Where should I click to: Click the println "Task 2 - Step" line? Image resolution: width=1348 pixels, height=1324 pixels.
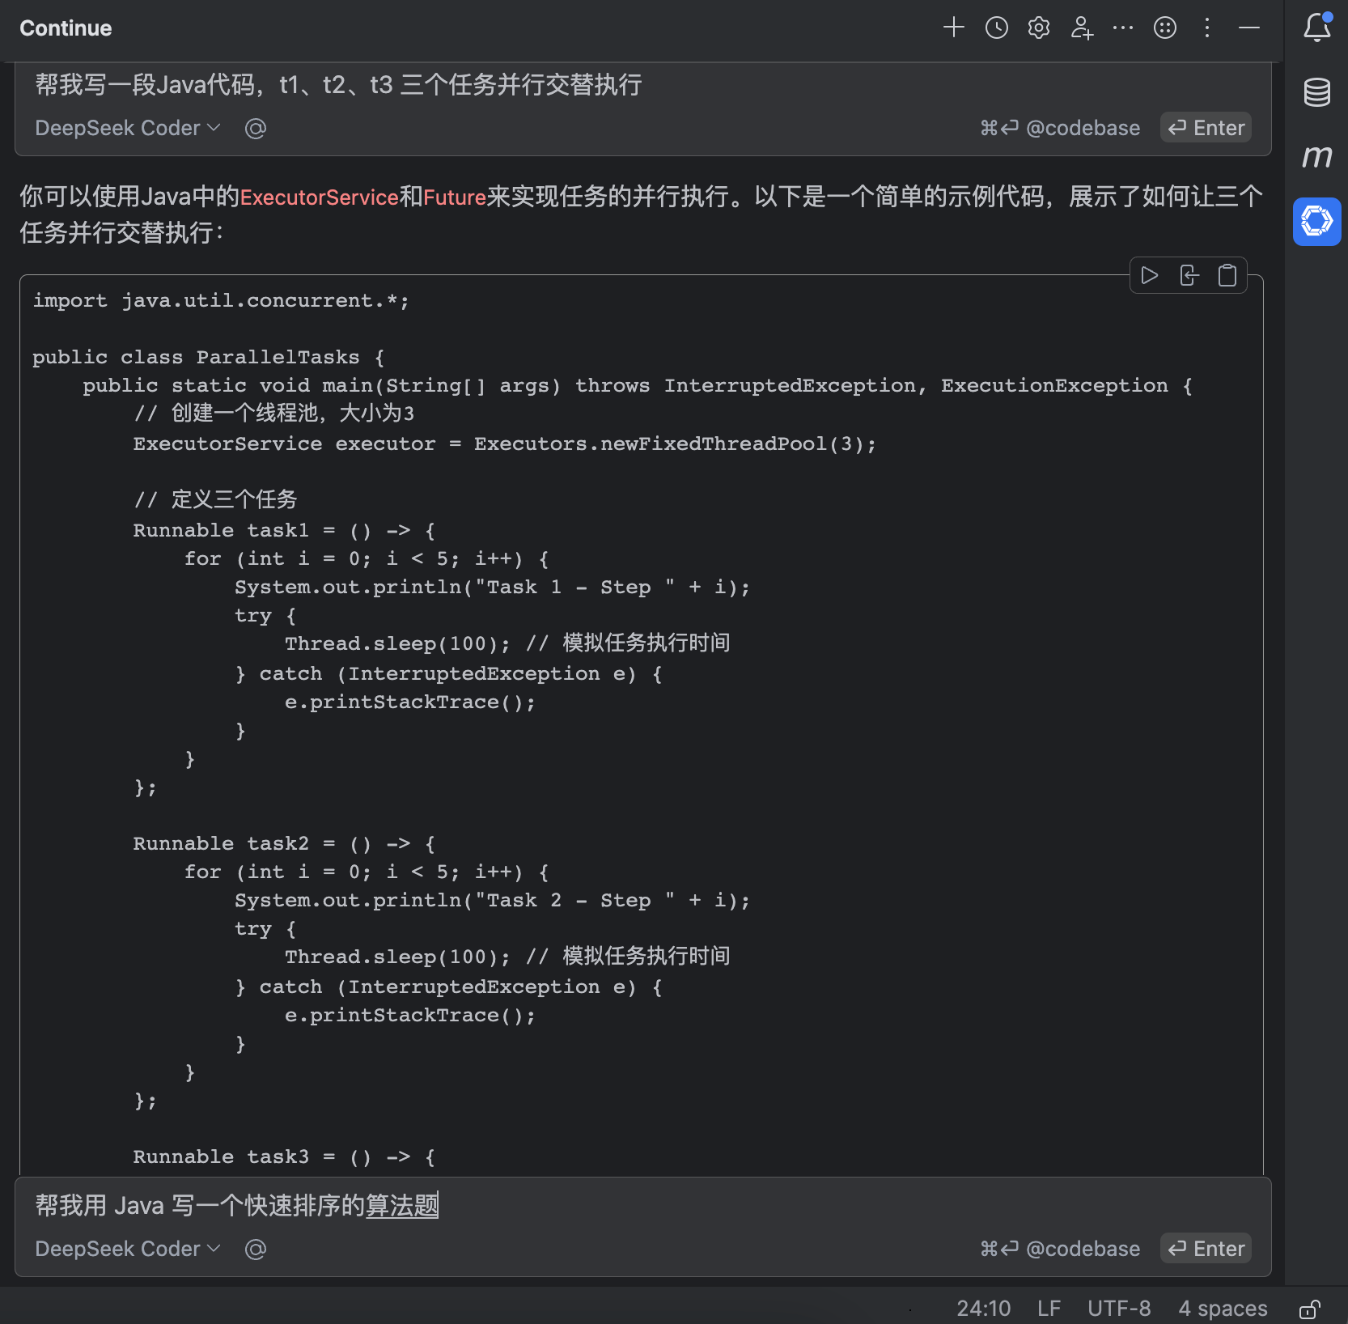click(x=492, y=900)
